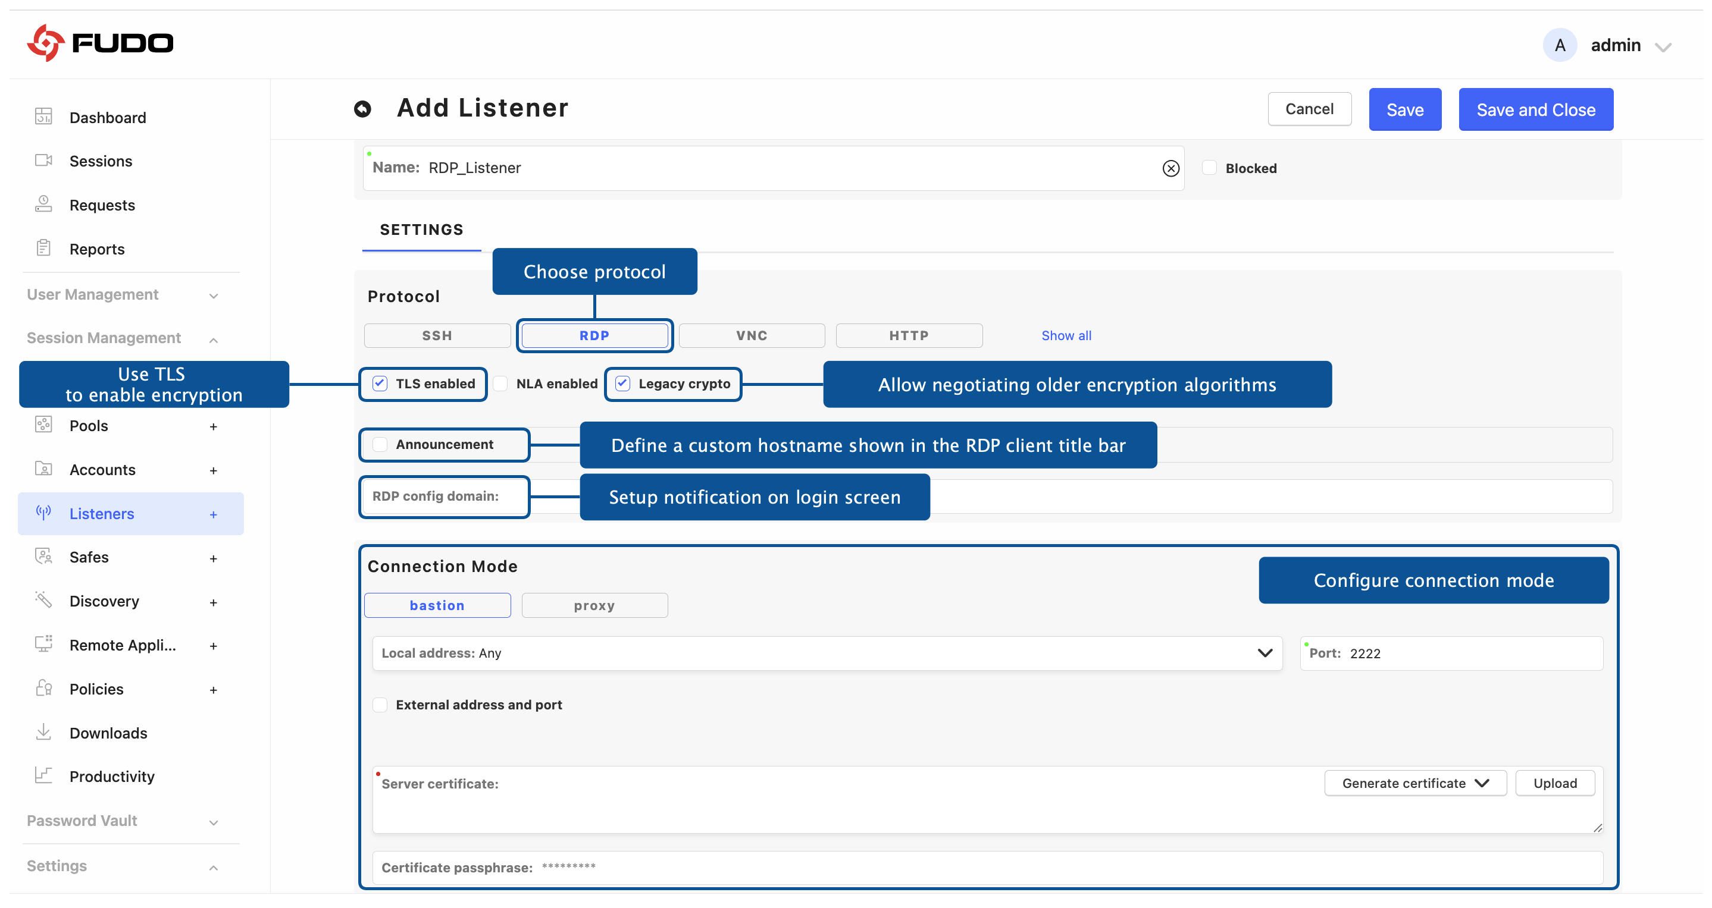Select bastion connection mode
Viewport: 1712px width, 908px height.
tap(437, 605)
